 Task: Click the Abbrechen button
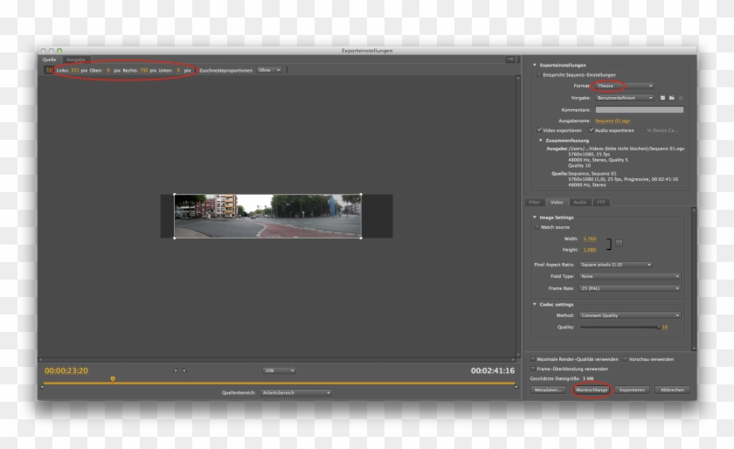coord(672,390)
